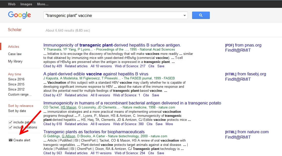
Task: Select the Case law filter
Action: [x=15, y=54]
